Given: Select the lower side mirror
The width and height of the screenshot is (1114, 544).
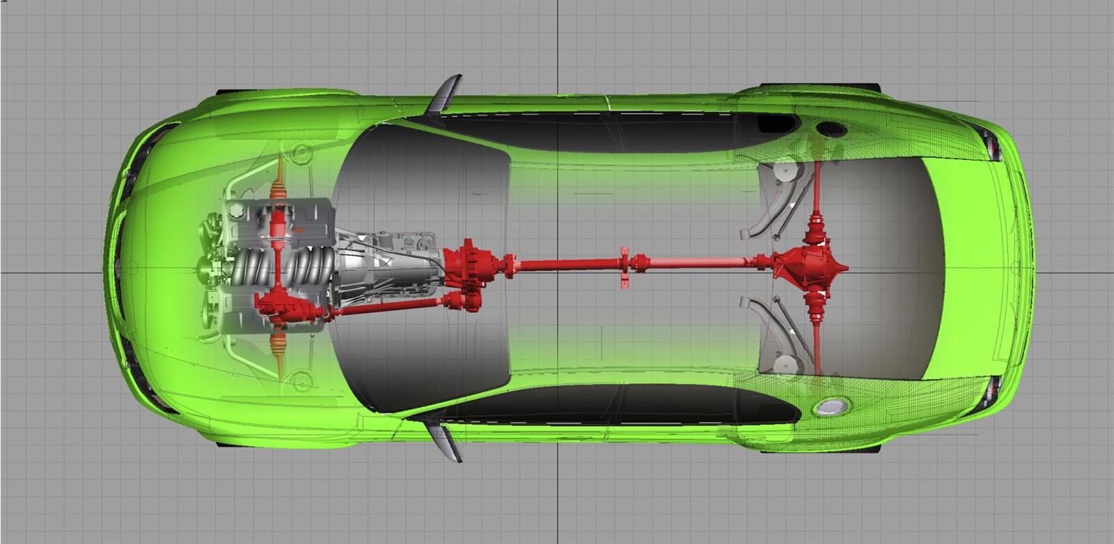Looking at the screenshot, I should click(x=444, y=441).
